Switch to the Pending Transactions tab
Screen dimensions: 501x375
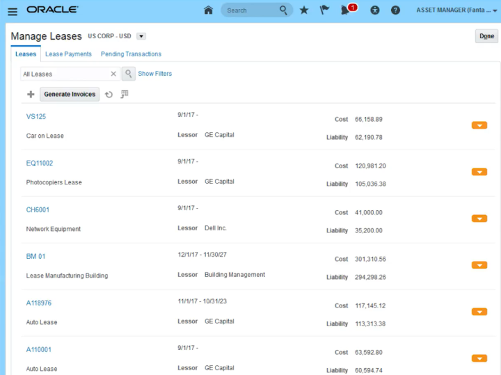(x=131, y=54)
